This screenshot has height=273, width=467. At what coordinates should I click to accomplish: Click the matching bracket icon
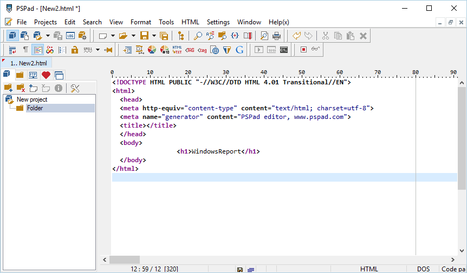click(235, 36)
